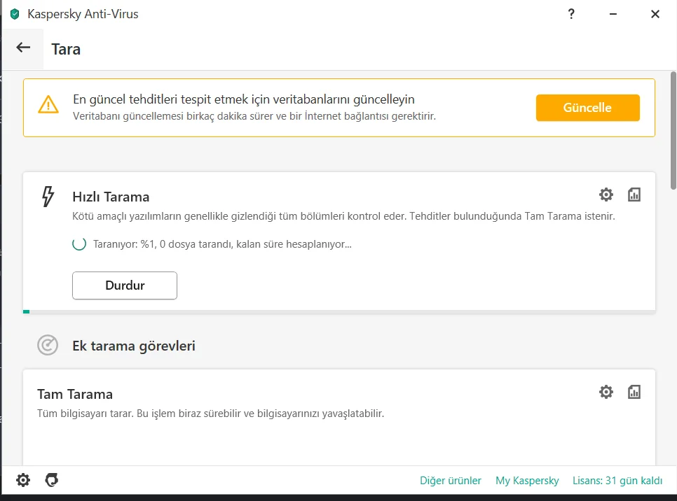Open help using the question mark icon
This screenshot has width=677, height=501.
571,13
